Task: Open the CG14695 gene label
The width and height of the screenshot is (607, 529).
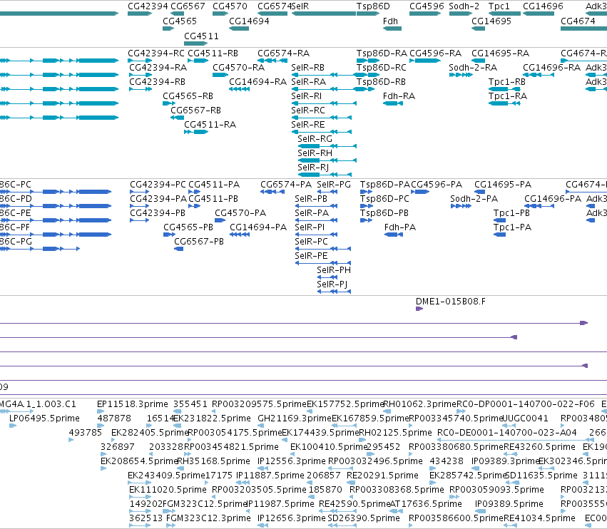Action: (491, 21)
